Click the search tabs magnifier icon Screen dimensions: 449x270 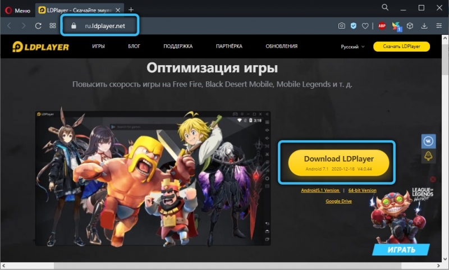[385, 7]
